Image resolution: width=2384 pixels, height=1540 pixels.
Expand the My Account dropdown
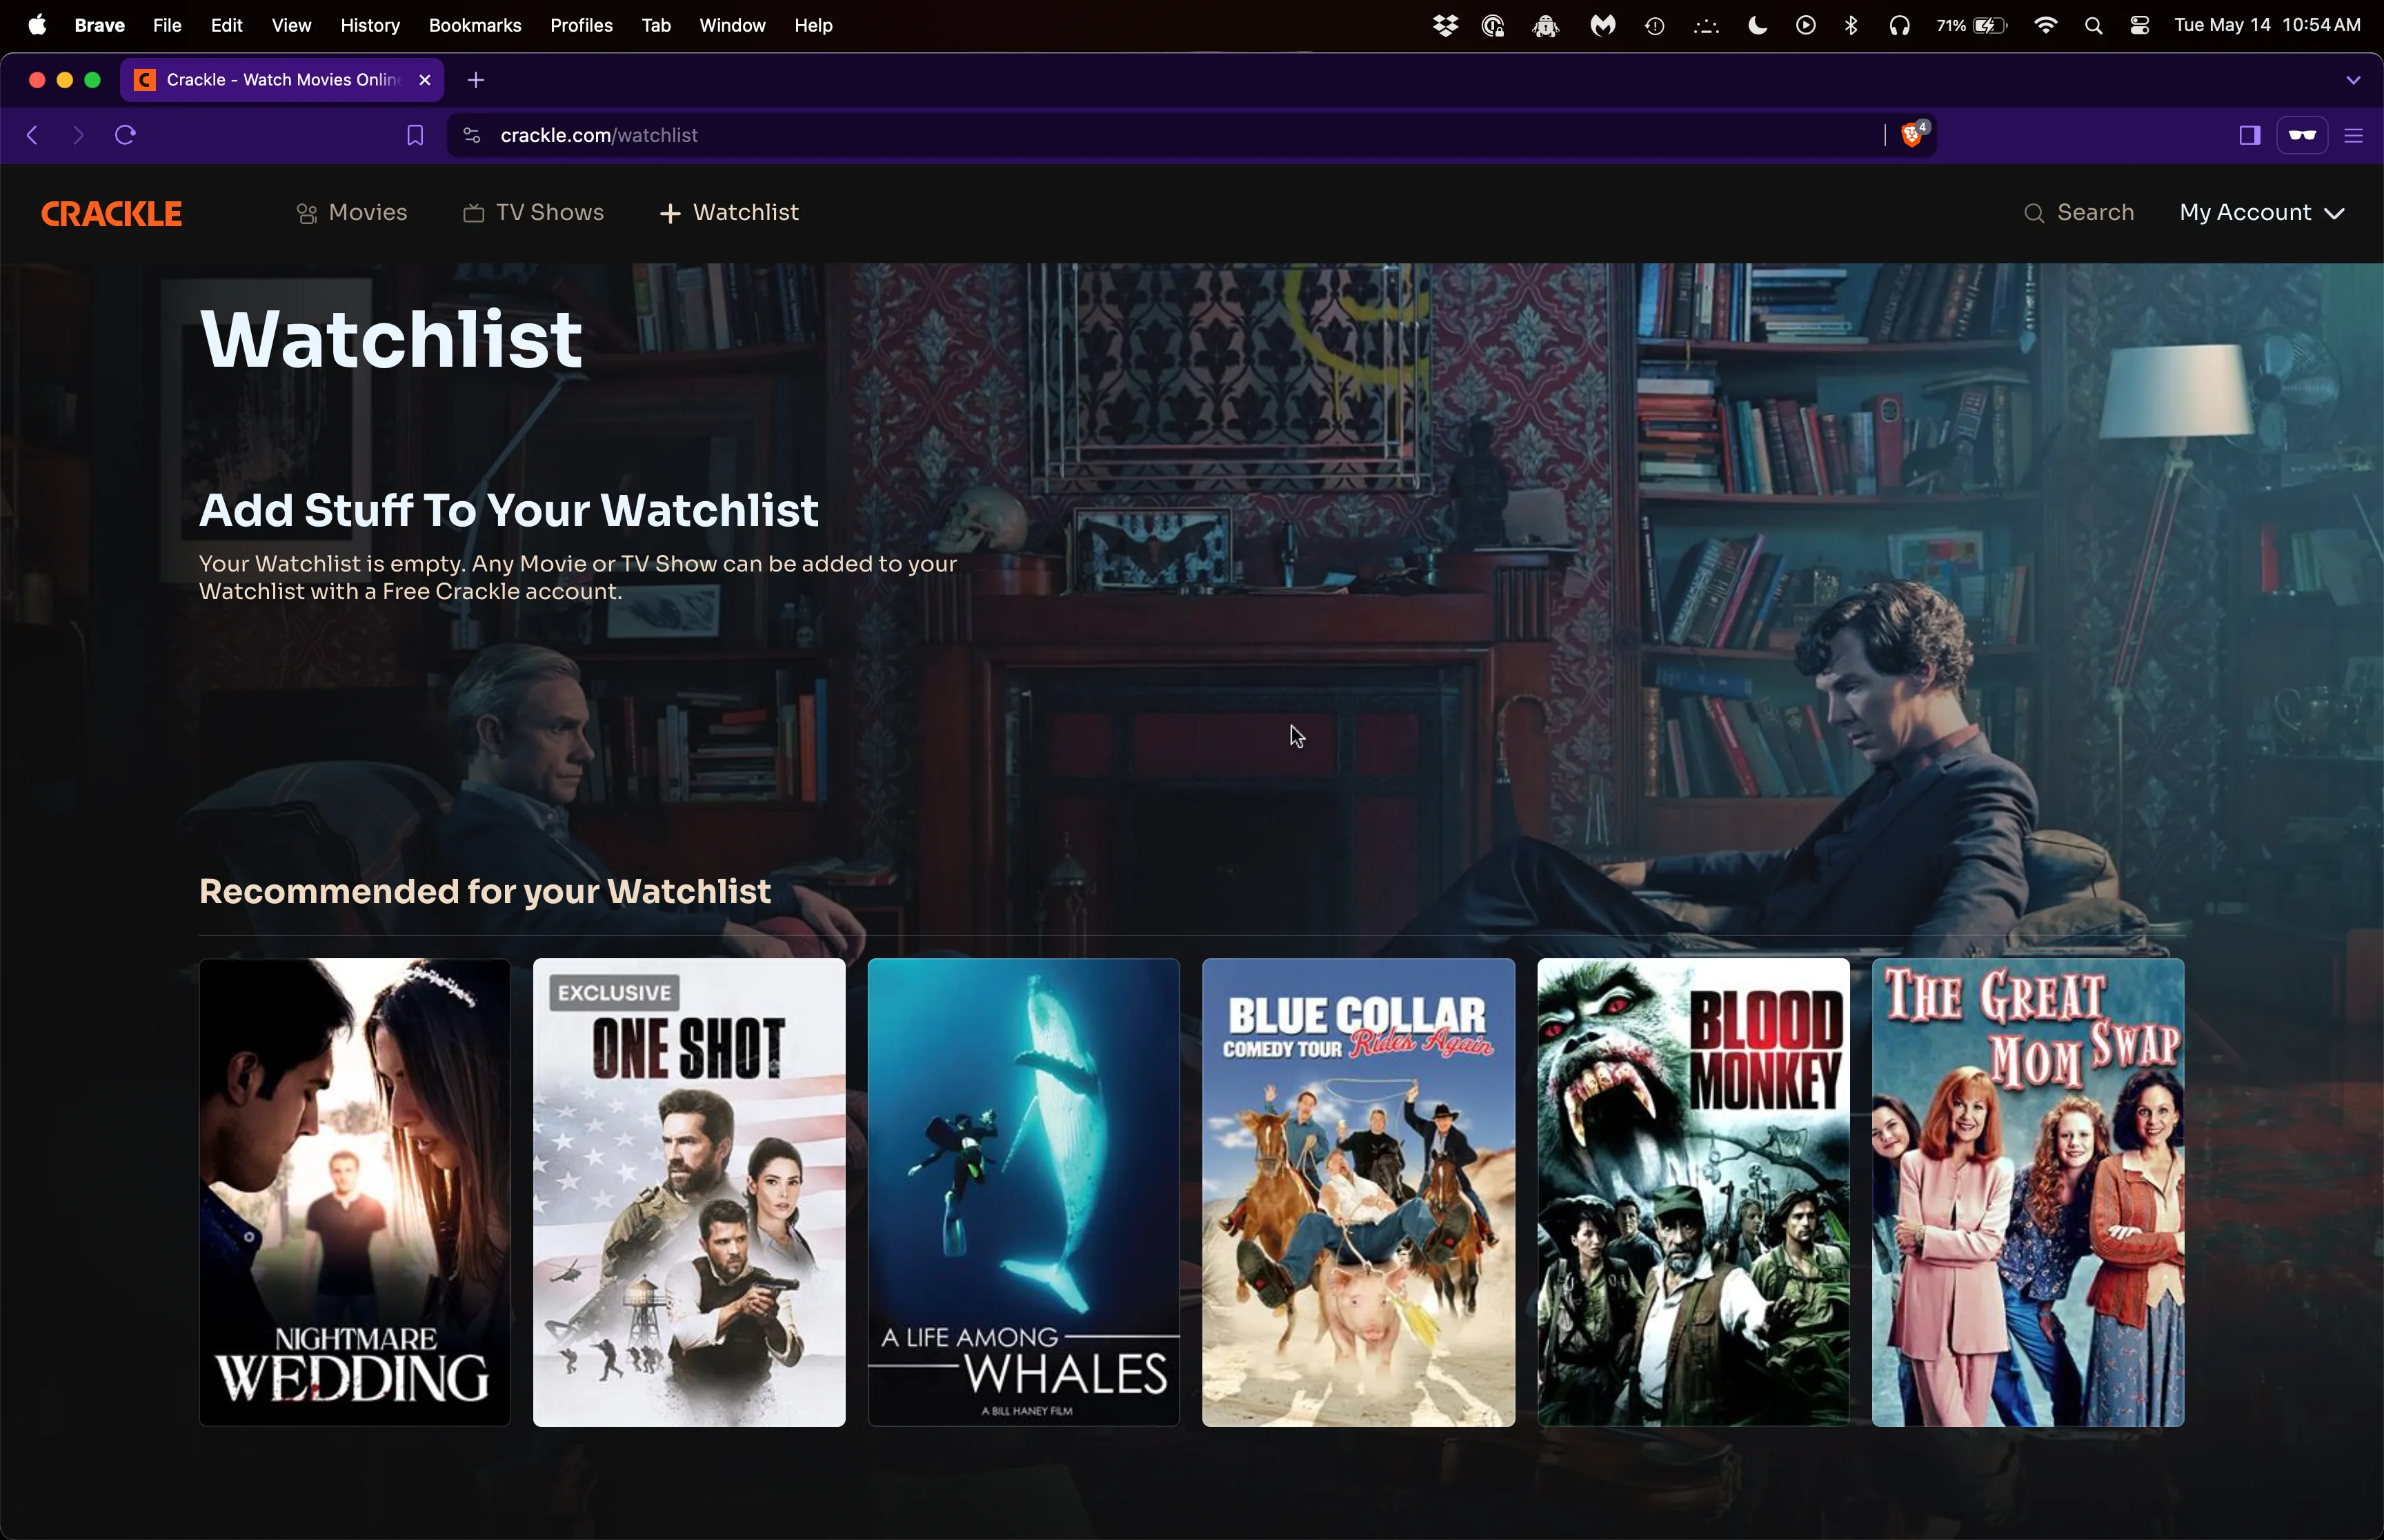[2262, 213]
